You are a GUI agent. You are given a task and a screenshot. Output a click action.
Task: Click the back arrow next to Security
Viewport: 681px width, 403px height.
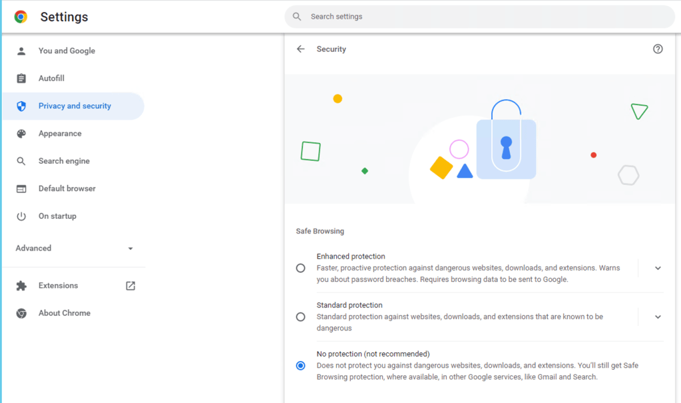click(301, 49)
